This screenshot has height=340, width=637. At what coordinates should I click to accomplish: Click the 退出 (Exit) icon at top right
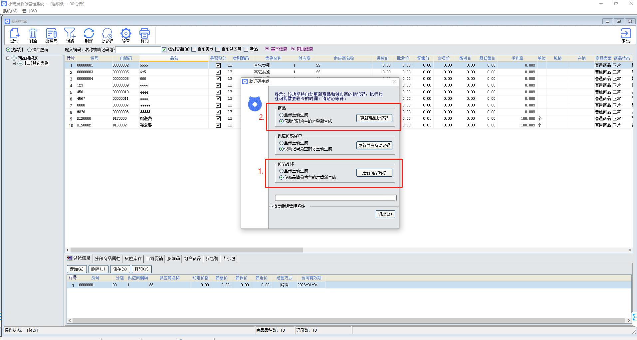point(626,36)
